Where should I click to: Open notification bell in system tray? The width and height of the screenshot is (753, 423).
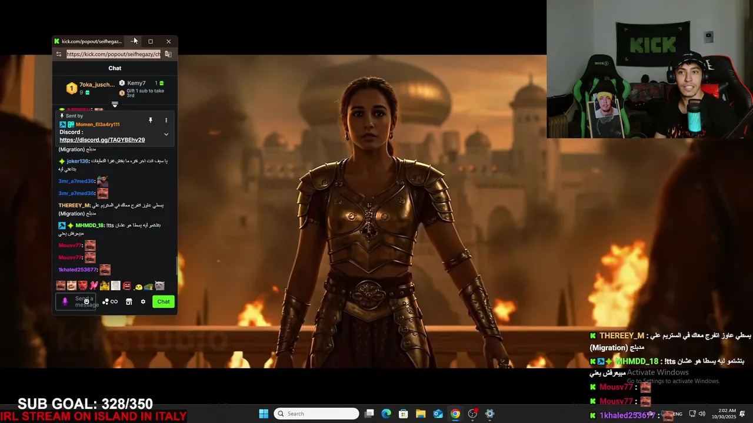pos(743,414)
